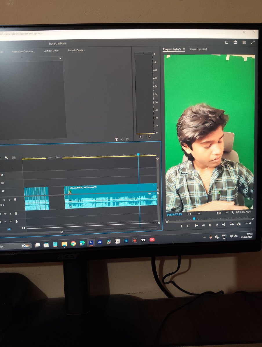Open Program monitor settings wrench
The height and width of the screenshot is (347, 262).
point(232,213)
